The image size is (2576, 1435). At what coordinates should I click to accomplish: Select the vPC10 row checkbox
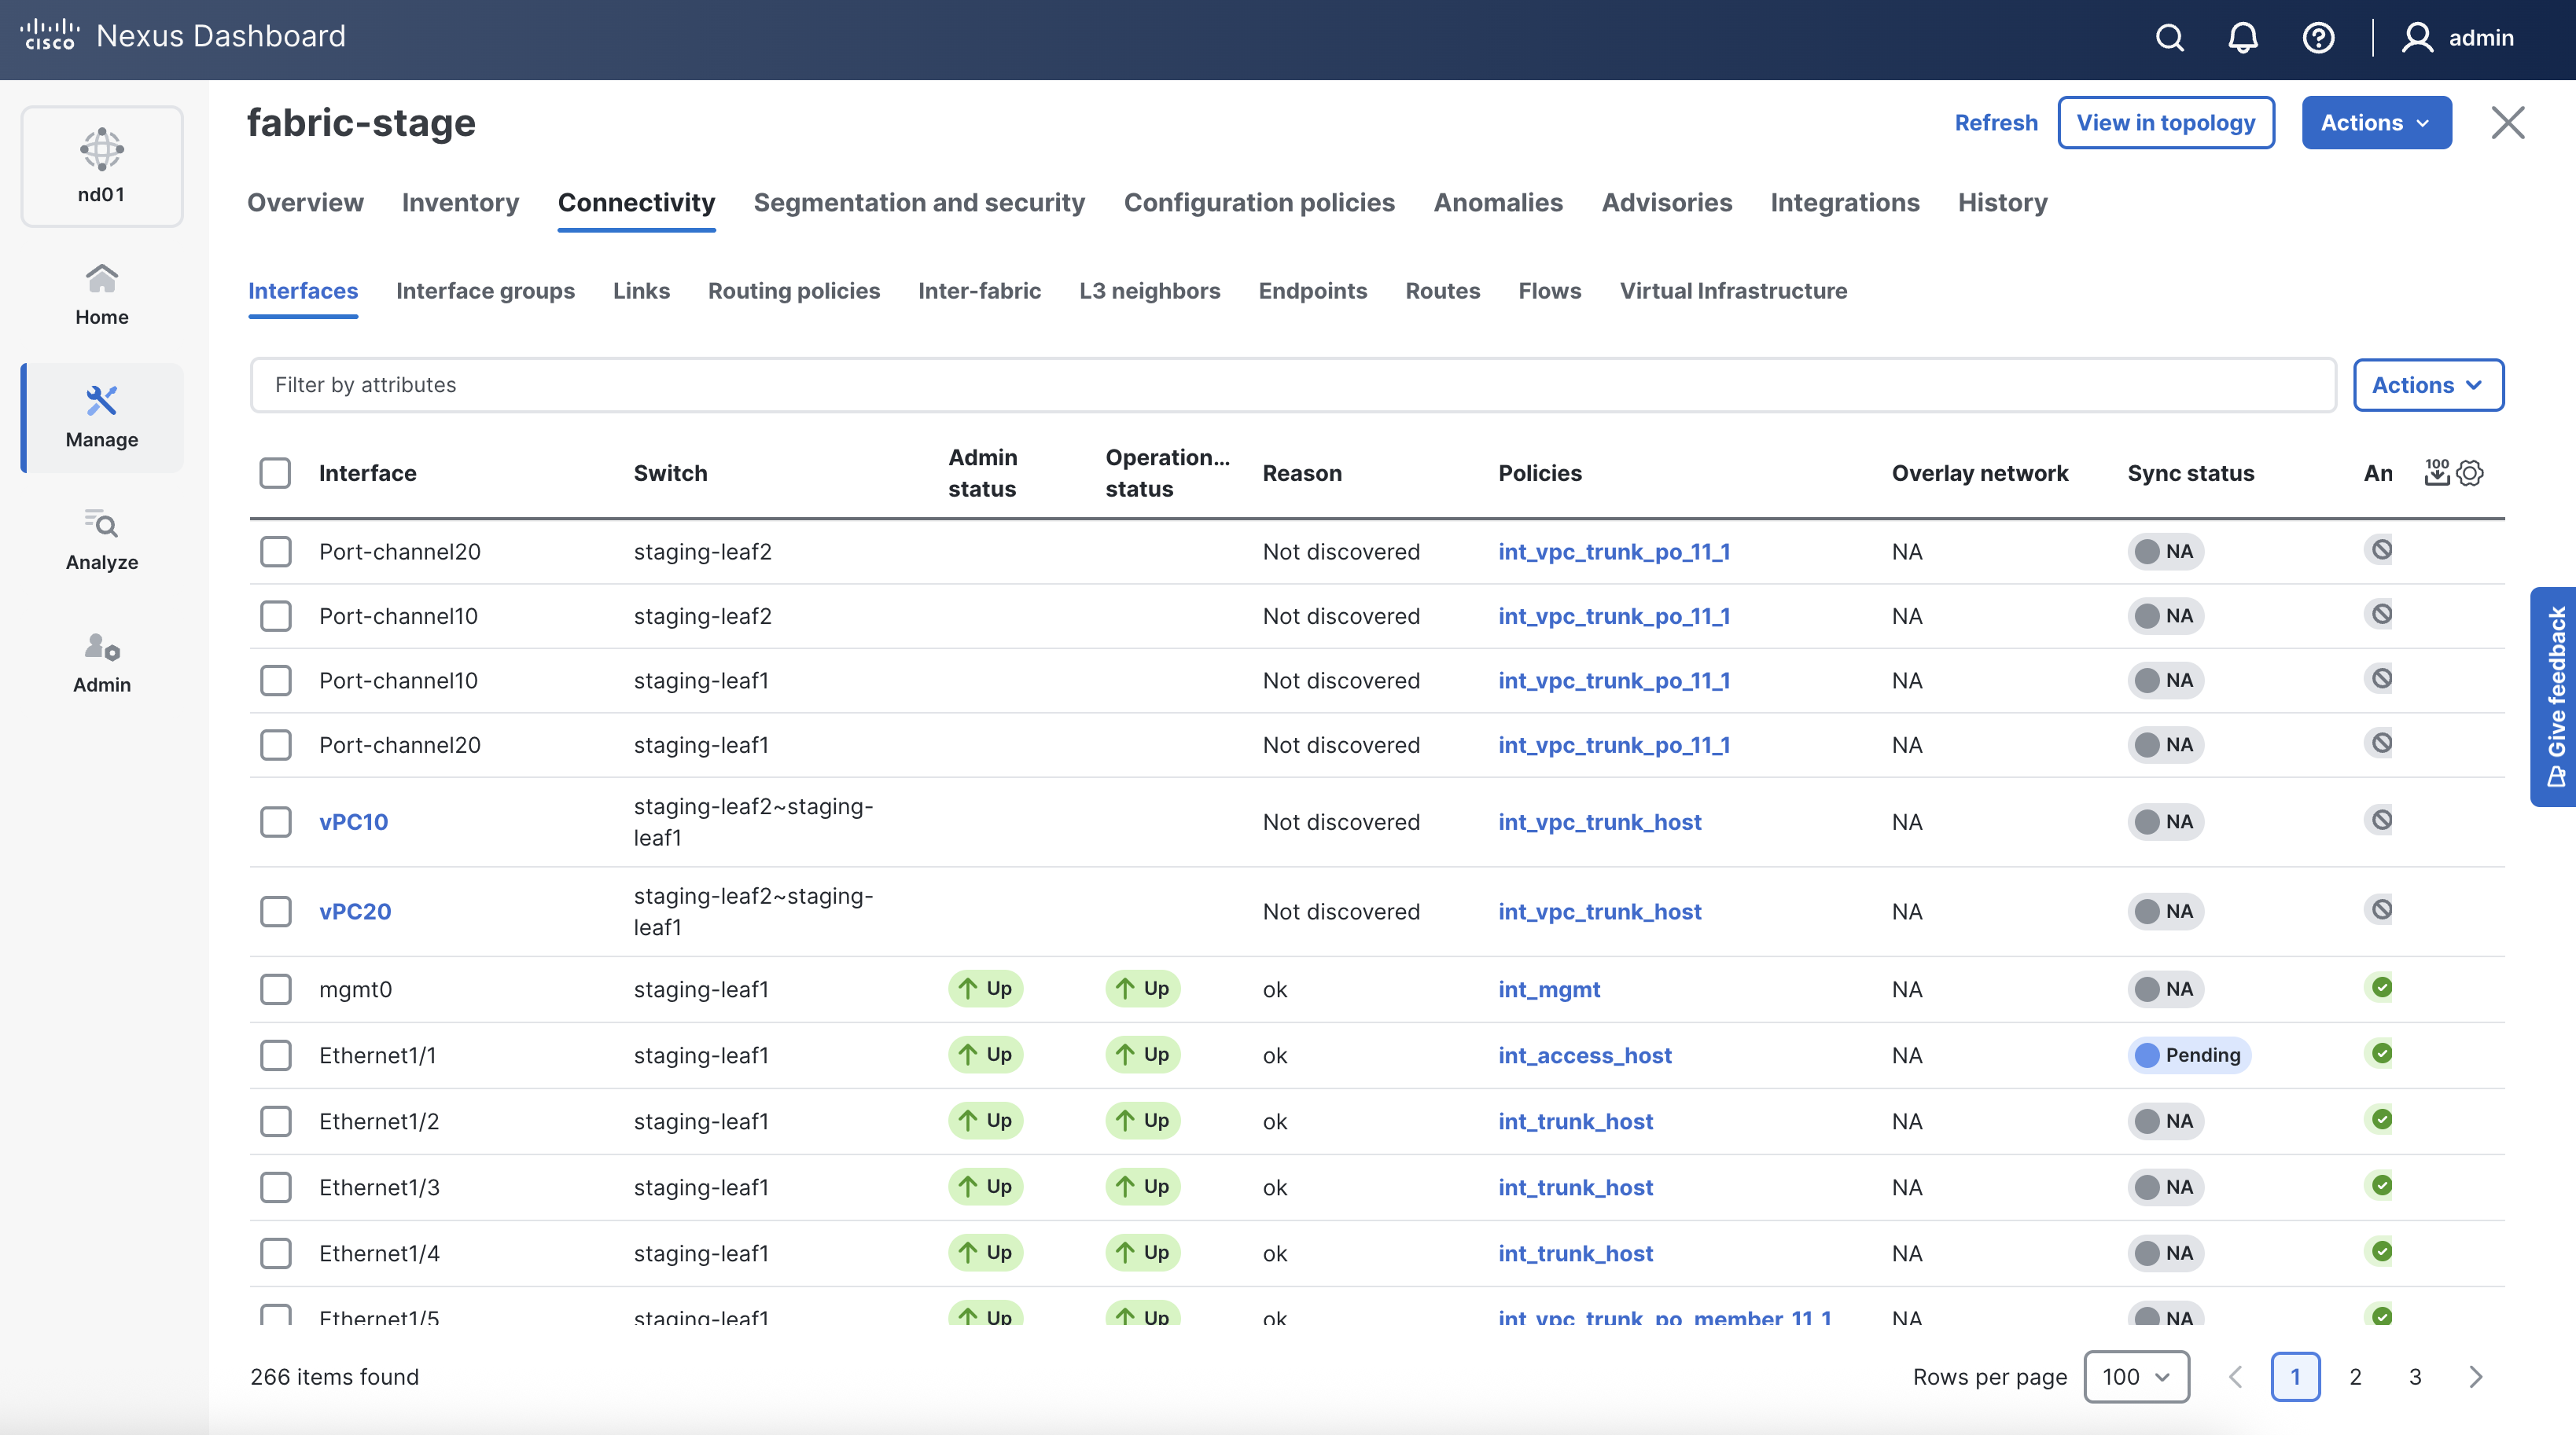click(275, 823)
